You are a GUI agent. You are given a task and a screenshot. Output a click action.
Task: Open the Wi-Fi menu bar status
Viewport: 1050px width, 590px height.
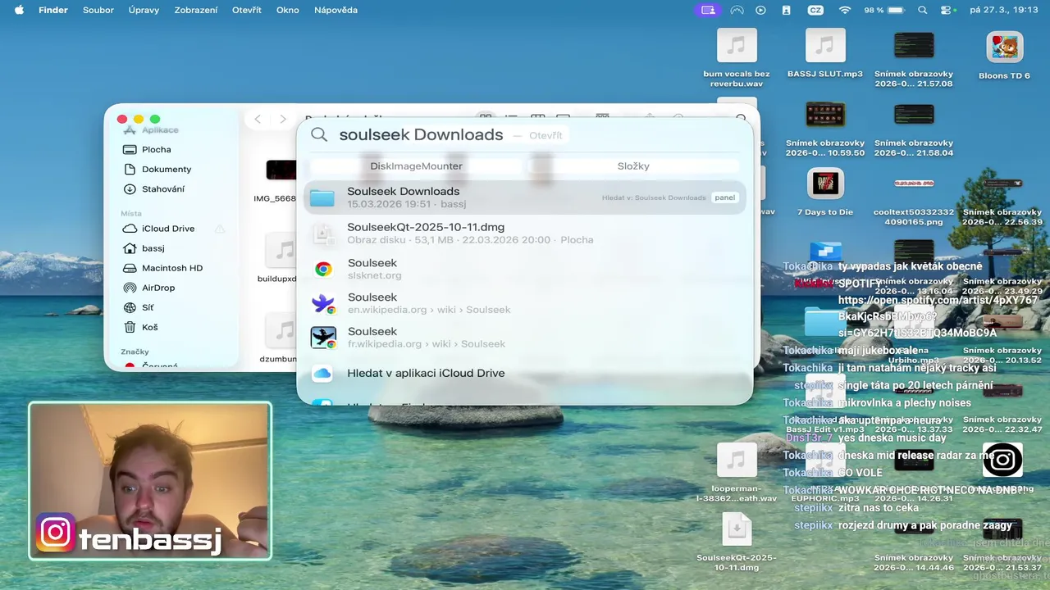pos(844,10)
